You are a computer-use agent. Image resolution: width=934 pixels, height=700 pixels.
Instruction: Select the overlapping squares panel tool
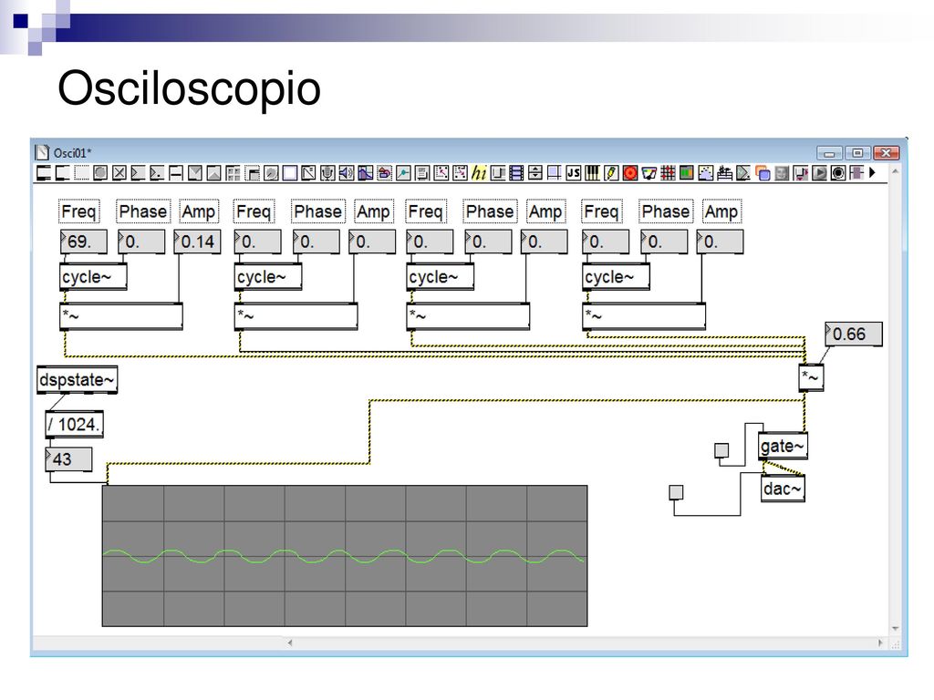[763, 173]
